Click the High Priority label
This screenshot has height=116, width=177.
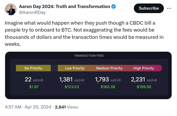(x=143, y=68)
